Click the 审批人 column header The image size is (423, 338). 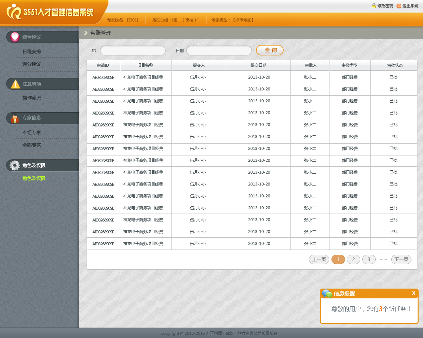pyautogui.click(x=311, y=65)
